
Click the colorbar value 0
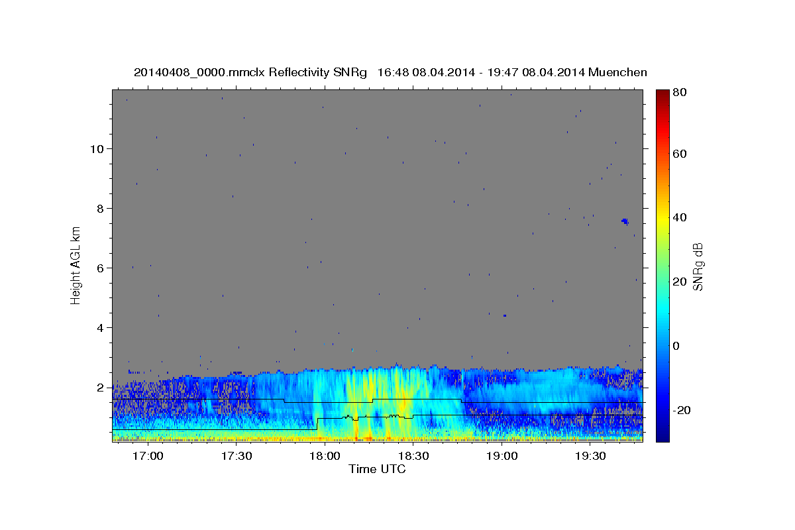(676, 346)
